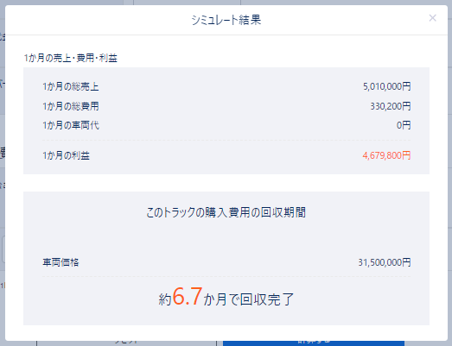Click the blue calculate button behind dialog
The image size is (452, 346).
(314, 343)
